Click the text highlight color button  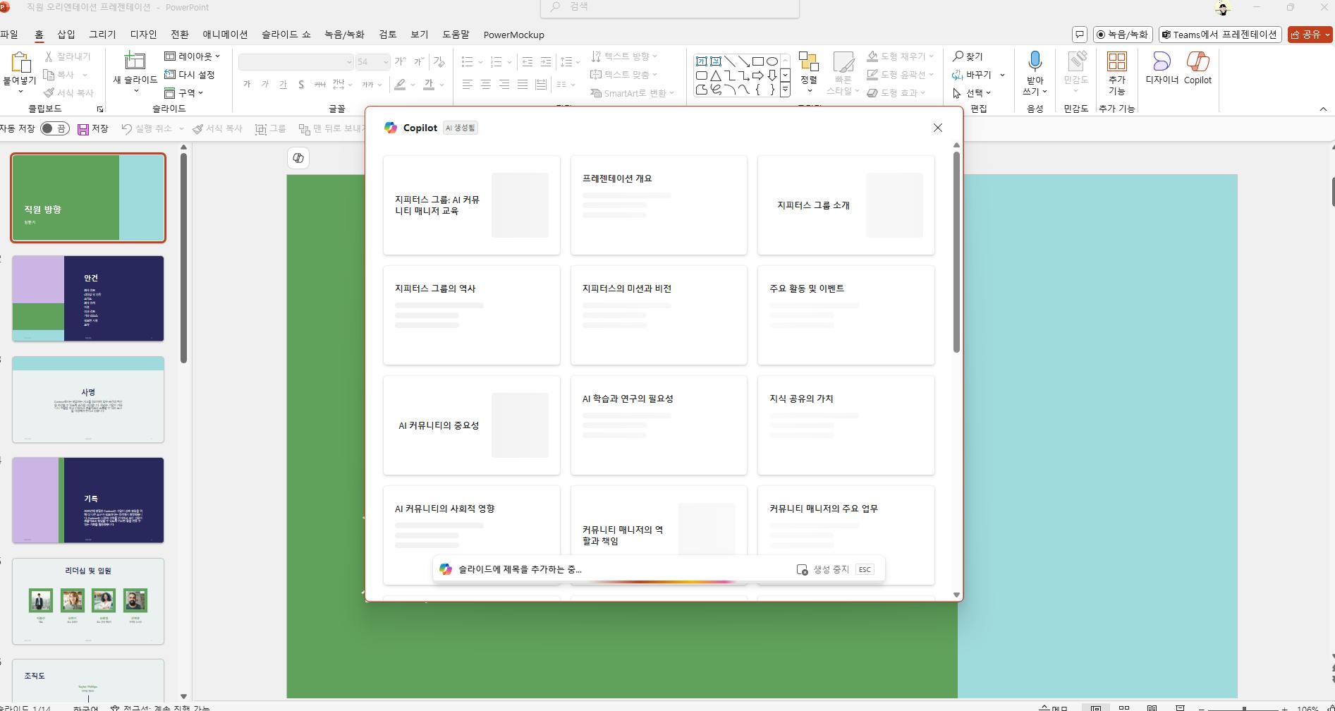400,85
